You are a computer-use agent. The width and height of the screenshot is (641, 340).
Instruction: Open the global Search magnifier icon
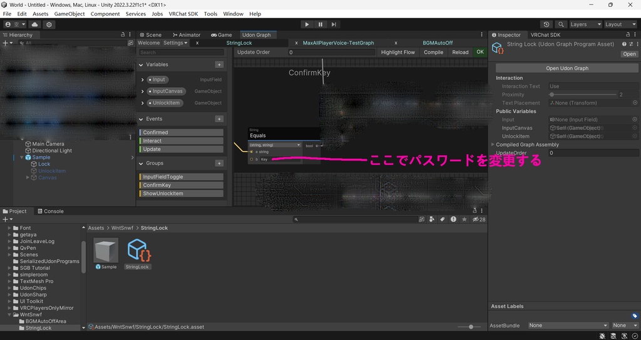(562, 24)
